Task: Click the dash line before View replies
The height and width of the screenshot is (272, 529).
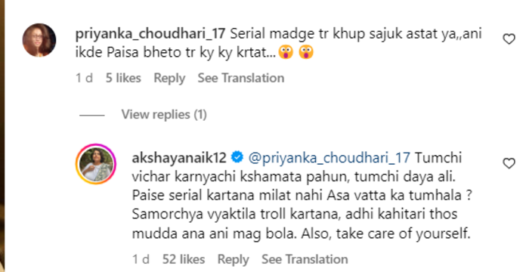Action: tap(92, 115)
